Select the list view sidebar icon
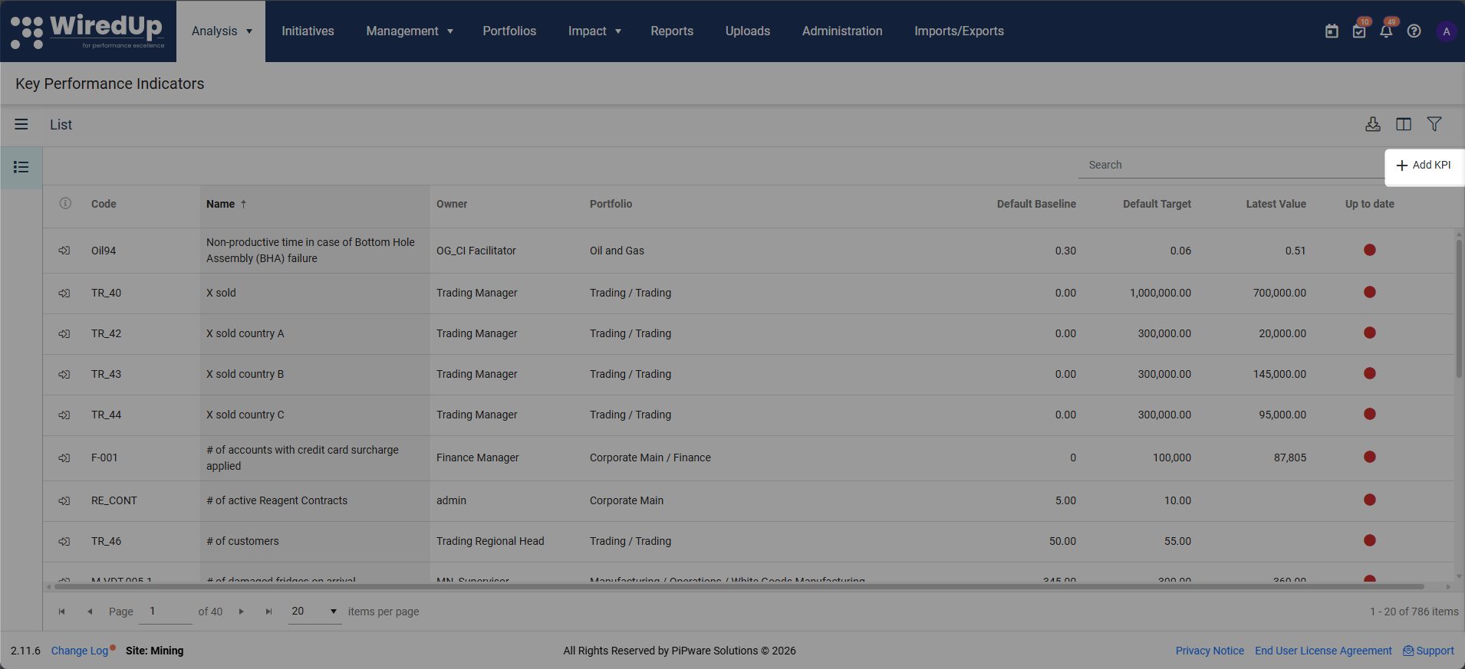This screenshot has height=669, width=1465. pos(21,167)
